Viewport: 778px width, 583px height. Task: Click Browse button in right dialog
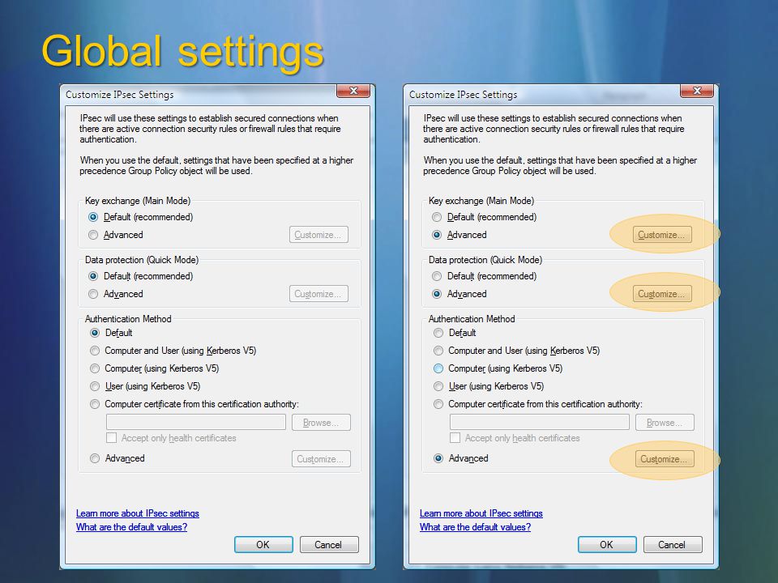(665, 423)
